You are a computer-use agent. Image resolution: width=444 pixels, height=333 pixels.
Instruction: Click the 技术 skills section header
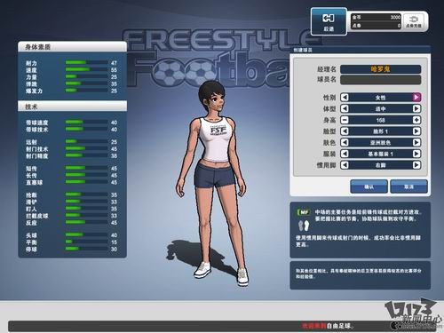(72, 107)
